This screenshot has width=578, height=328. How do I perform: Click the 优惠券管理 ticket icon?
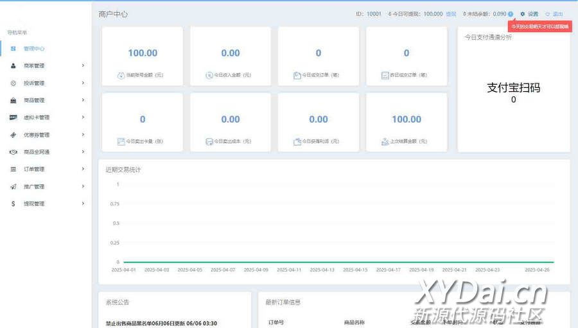(x=13, y=135)
